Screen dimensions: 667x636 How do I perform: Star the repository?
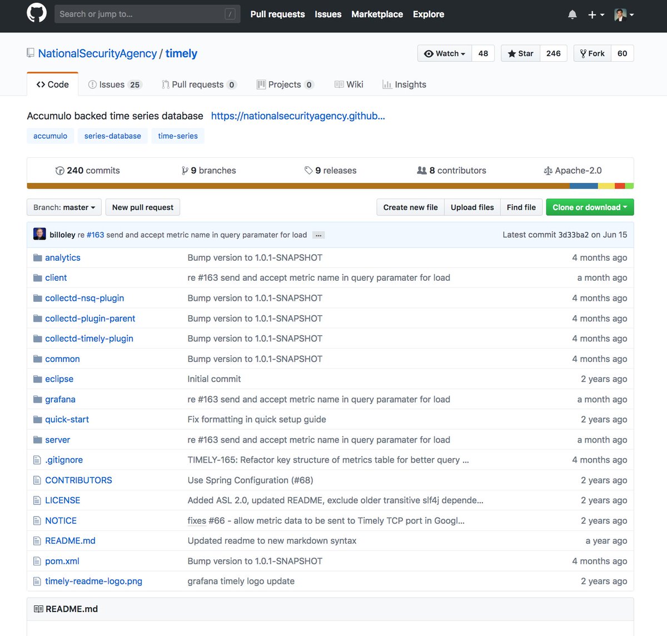(520, 53)
